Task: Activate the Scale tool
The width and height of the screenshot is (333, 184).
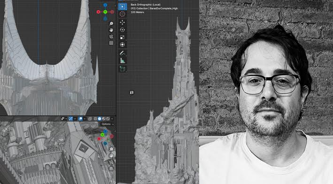Action: pos(122,37)
